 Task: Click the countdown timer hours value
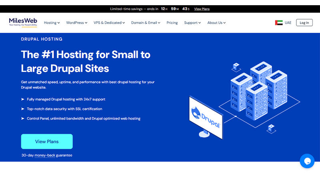click(x=163, y=9)
